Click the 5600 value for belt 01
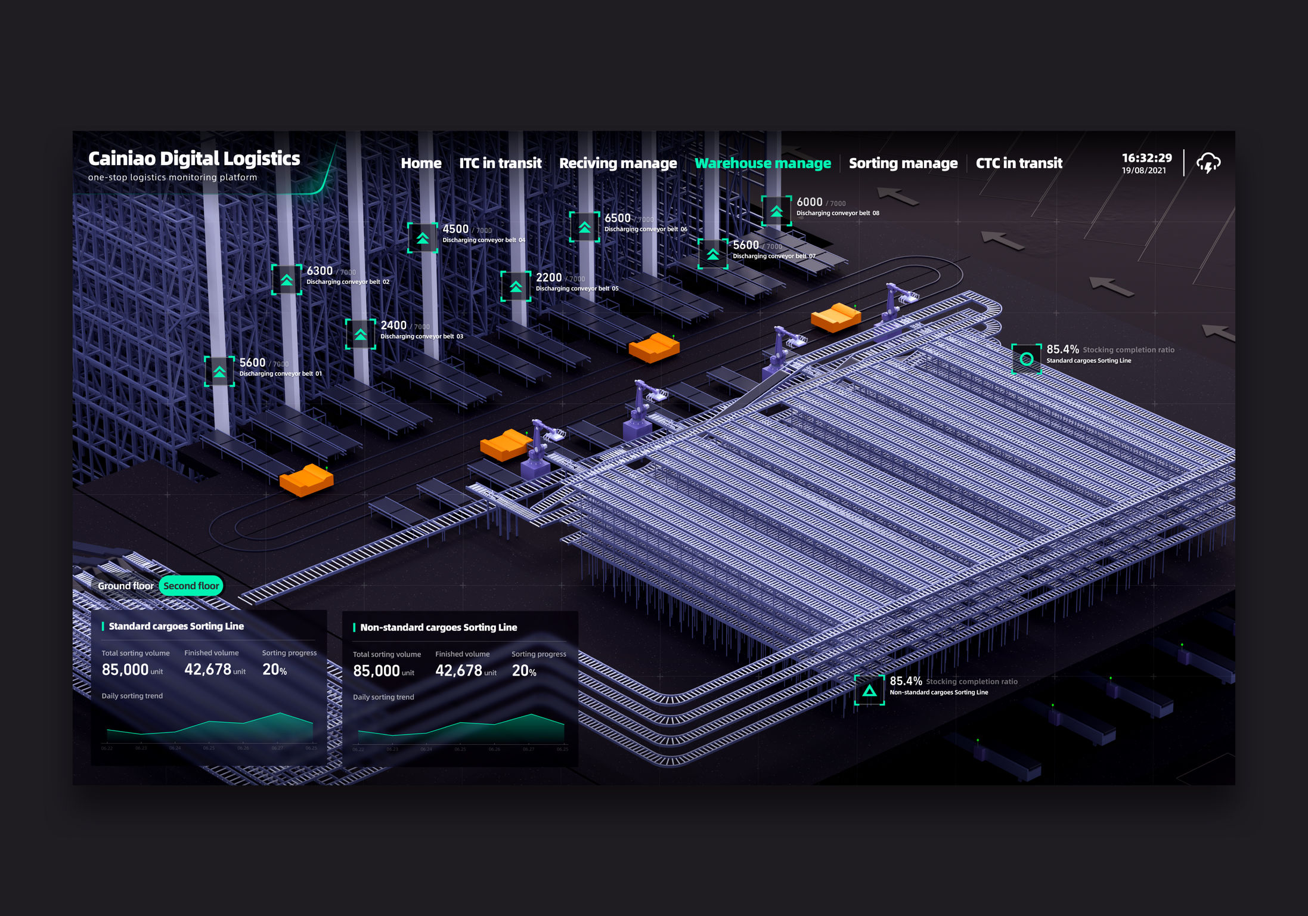 pos(252,362)
